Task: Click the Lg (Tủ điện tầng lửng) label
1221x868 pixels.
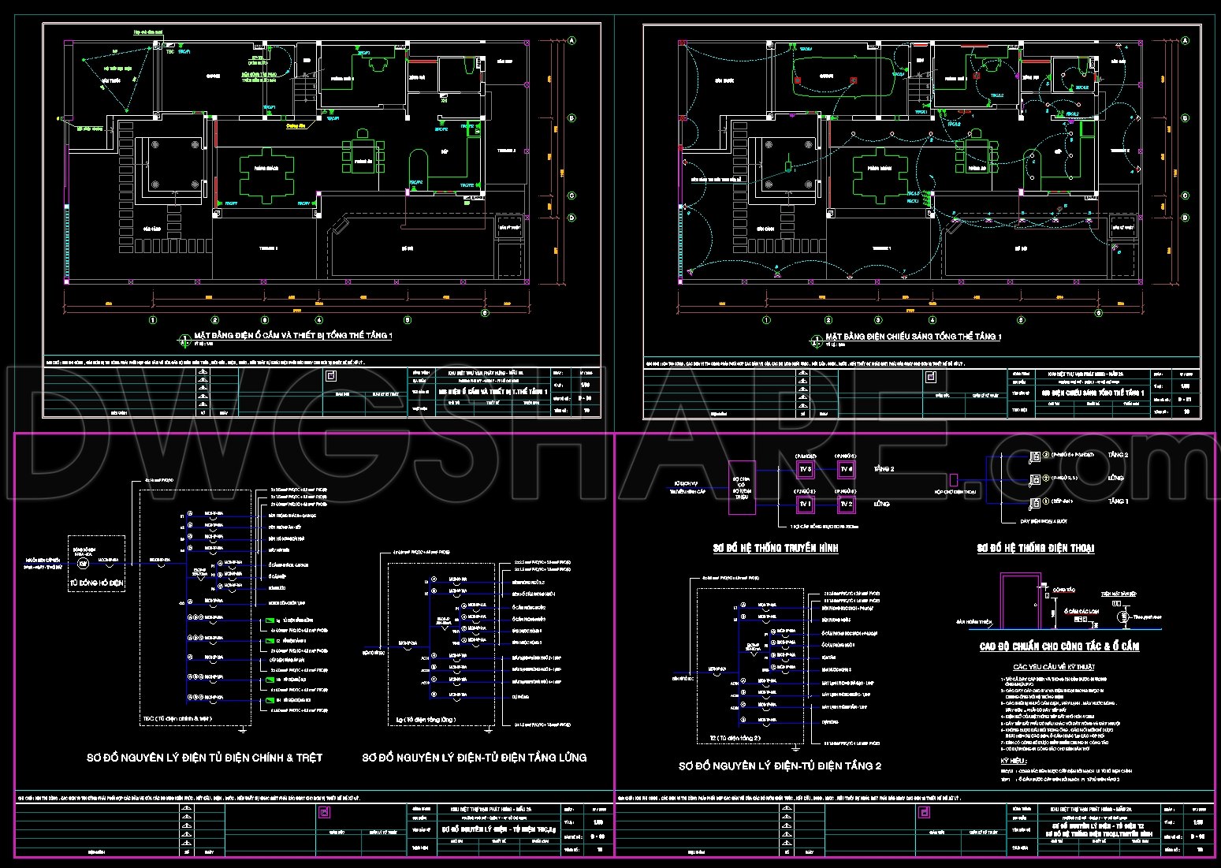Action: 426,721
